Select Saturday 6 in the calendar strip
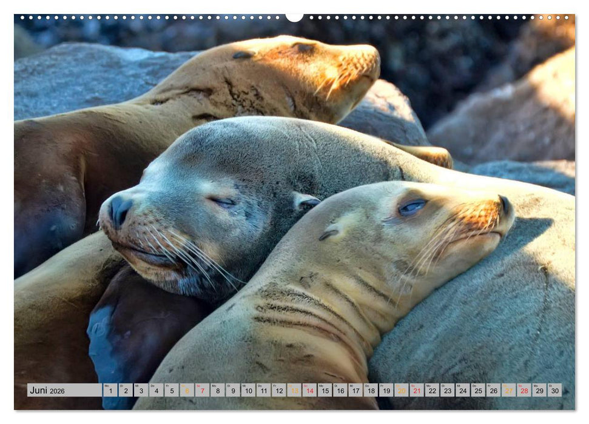Screen dimensions: 589x424 click(186, 390)
